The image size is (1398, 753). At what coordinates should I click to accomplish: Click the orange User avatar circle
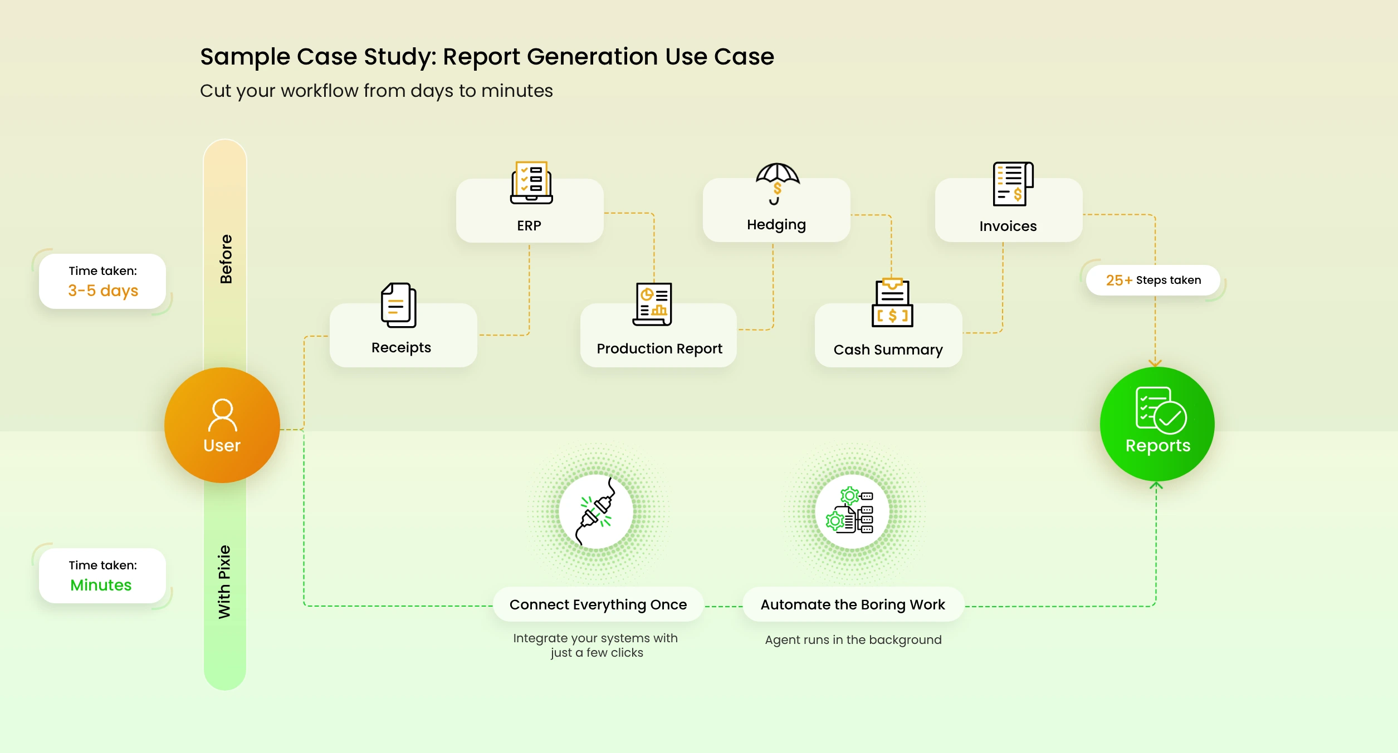[x=222, y=425]
